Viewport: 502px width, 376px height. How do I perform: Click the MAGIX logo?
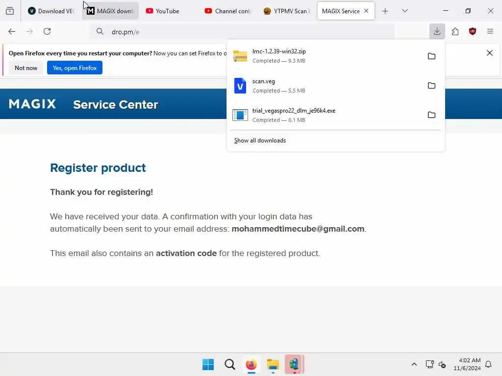(x=32, y=104)
